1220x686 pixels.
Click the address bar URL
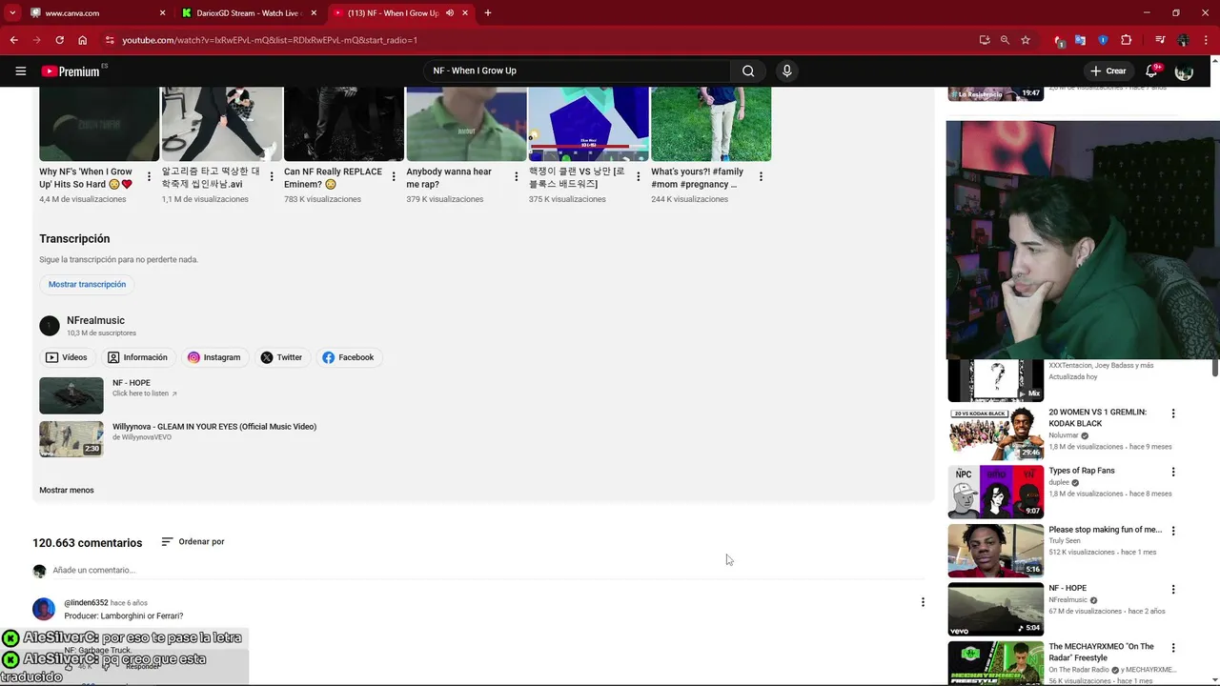(x=270, y=40)
